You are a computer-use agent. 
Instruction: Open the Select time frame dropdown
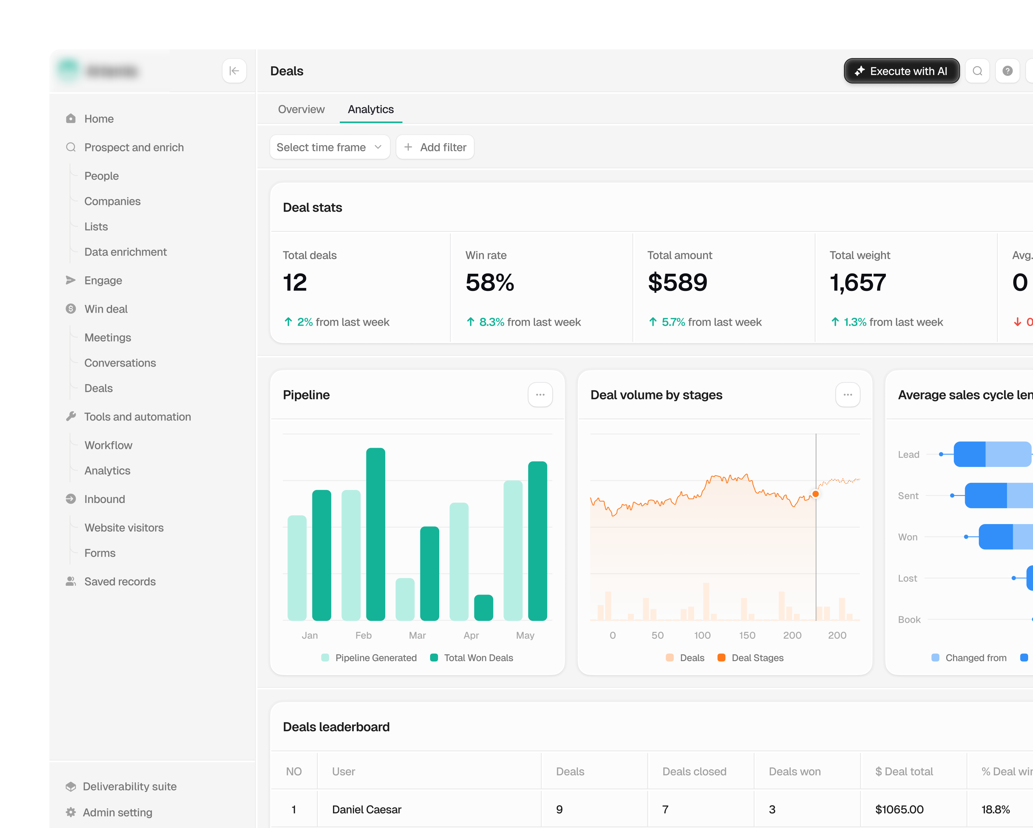(330, 147)
